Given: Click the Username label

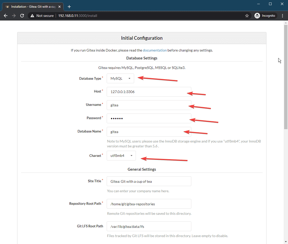Looking at the screenshot, I should [94, 105].
